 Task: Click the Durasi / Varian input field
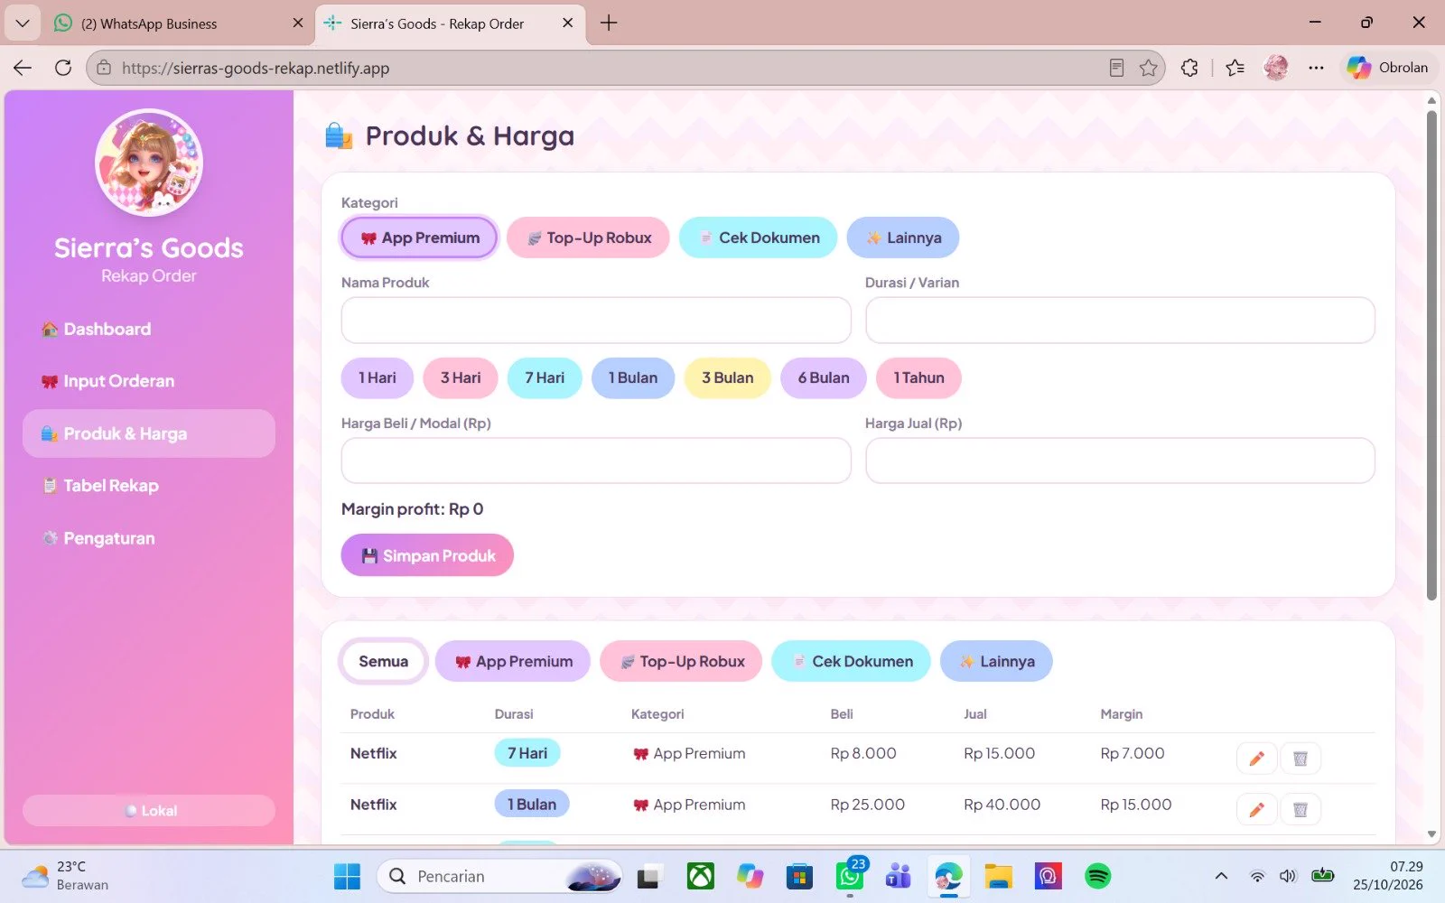coord(1120,321)
